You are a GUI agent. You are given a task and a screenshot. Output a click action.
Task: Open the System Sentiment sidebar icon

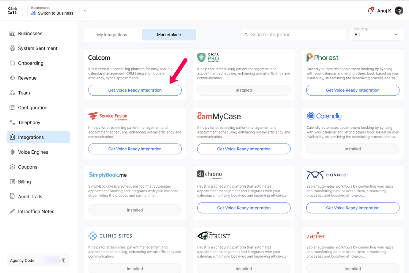click(12, 48)
